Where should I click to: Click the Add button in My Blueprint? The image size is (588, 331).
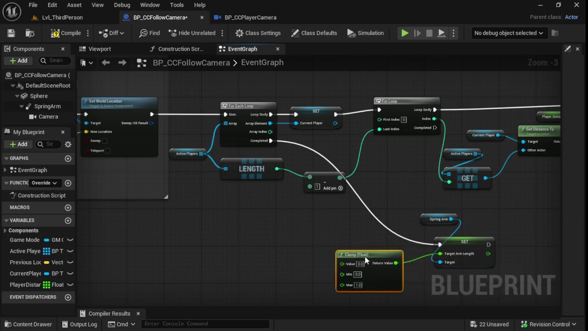tap(17, 144)
